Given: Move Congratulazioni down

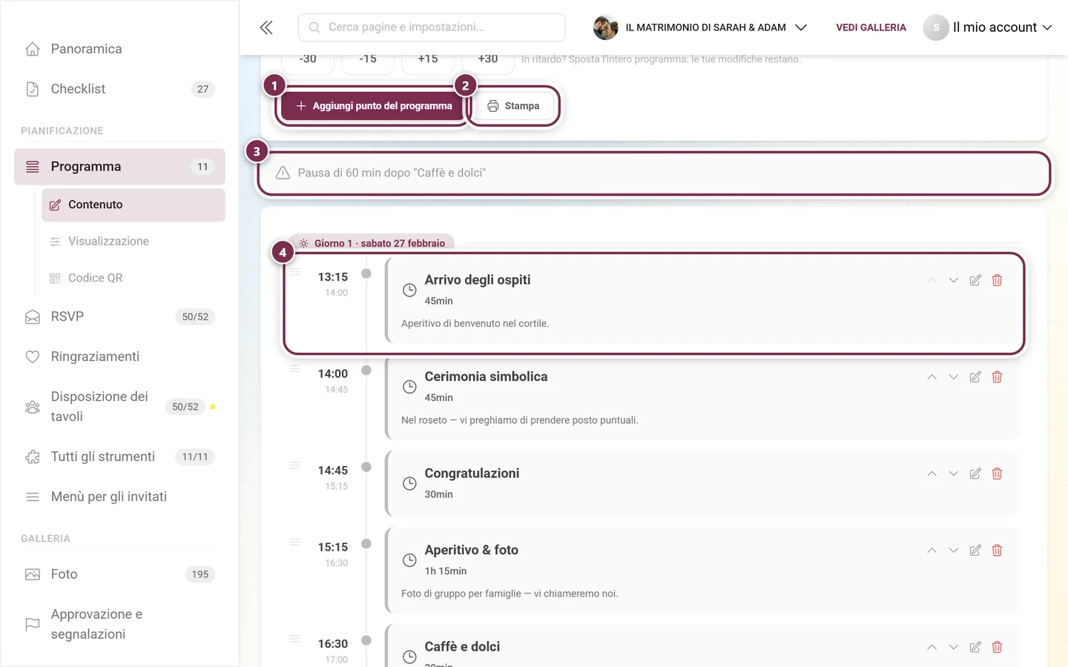Looking at the screenshot, I should tap(954, 474).
